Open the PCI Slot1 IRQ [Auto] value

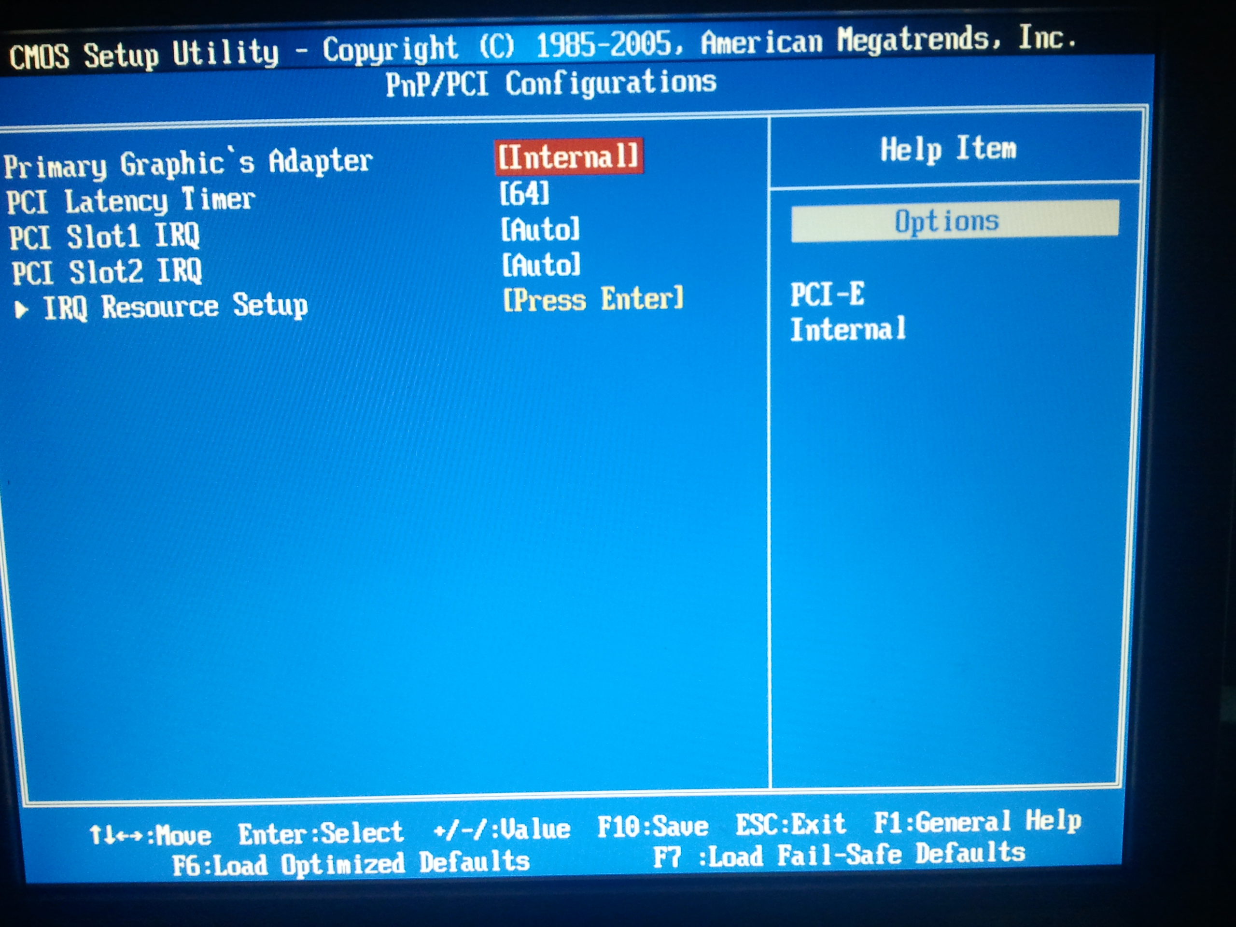click(540, 230)
